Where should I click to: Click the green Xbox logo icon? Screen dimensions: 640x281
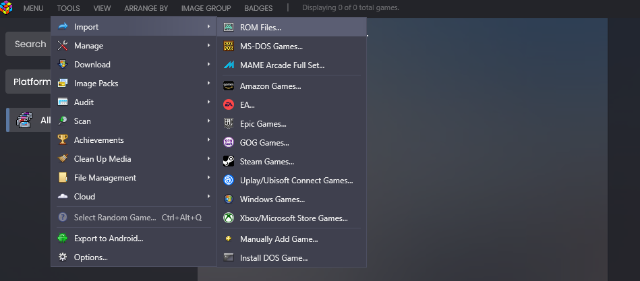click(x=229, y=218)
